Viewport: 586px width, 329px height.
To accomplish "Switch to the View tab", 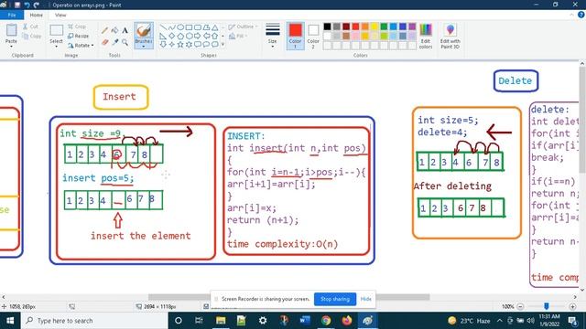I will tap(60, 15).
